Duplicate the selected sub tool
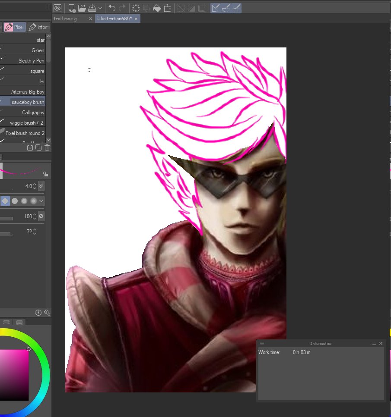 (x=38, y=147)
